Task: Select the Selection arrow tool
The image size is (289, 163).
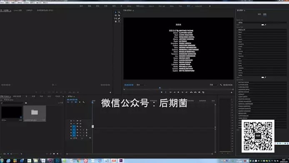Action: 116,13
